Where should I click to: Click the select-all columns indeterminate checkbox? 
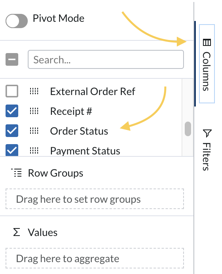click(x=12, y=59)
